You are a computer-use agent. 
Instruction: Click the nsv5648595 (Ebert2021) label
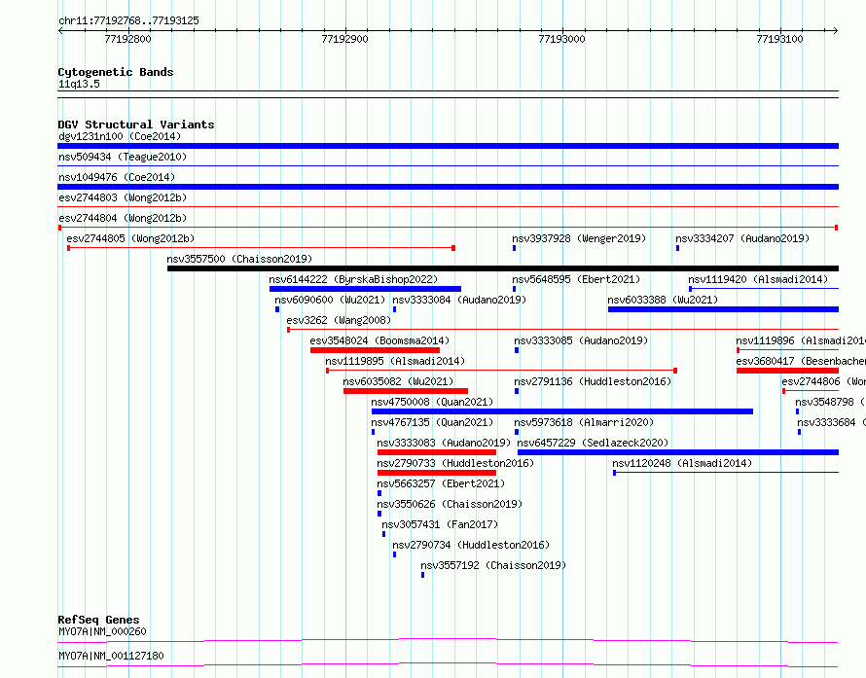pyautogui.click(x=576, y=279)
